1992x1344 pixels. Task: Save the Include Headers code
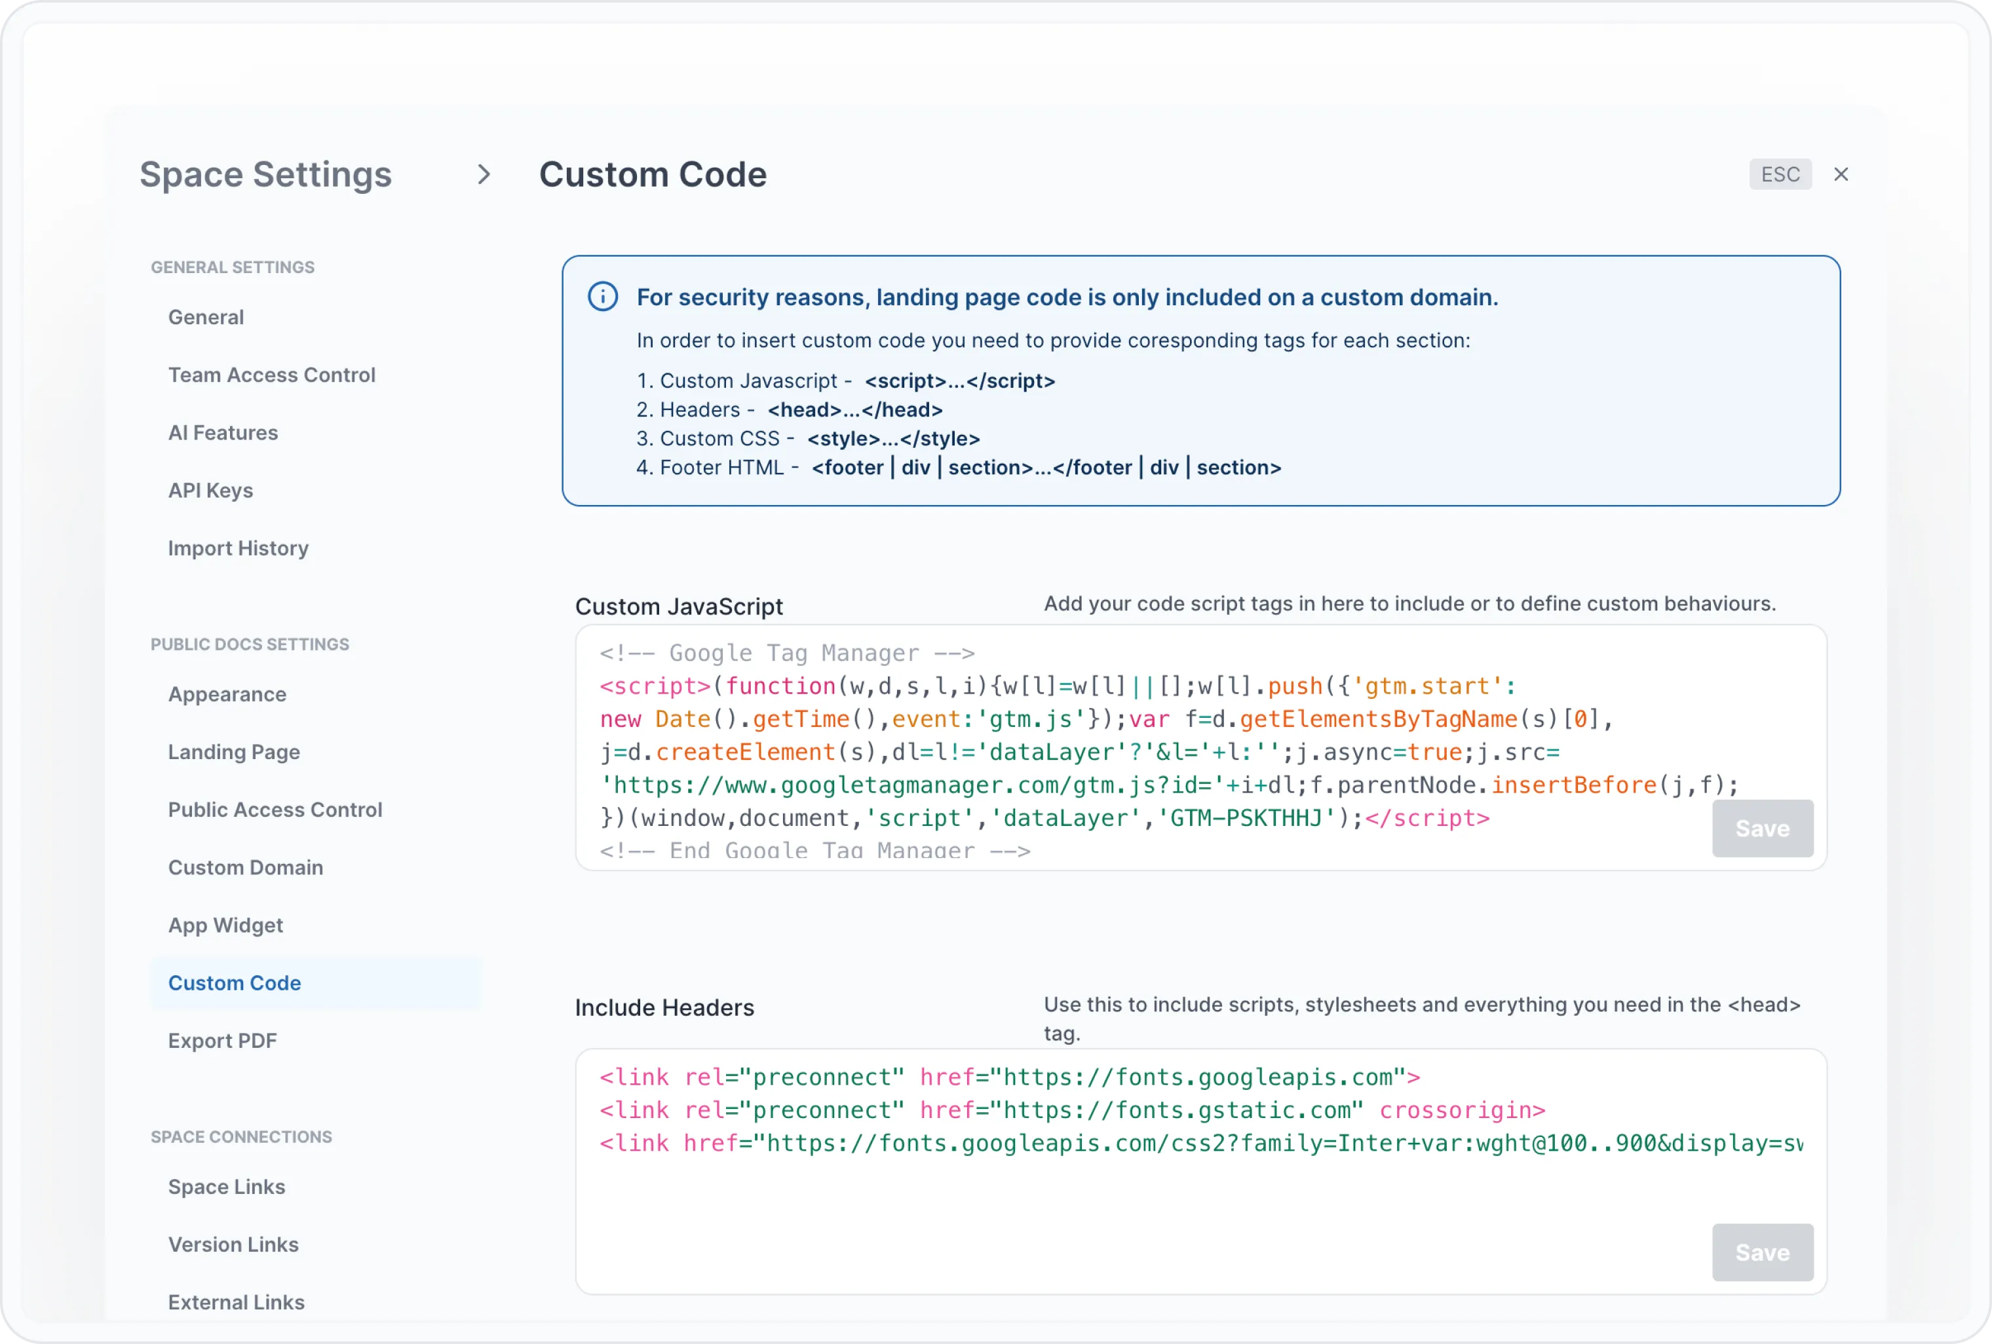pyautogui.click(x=1762, y=1253)
